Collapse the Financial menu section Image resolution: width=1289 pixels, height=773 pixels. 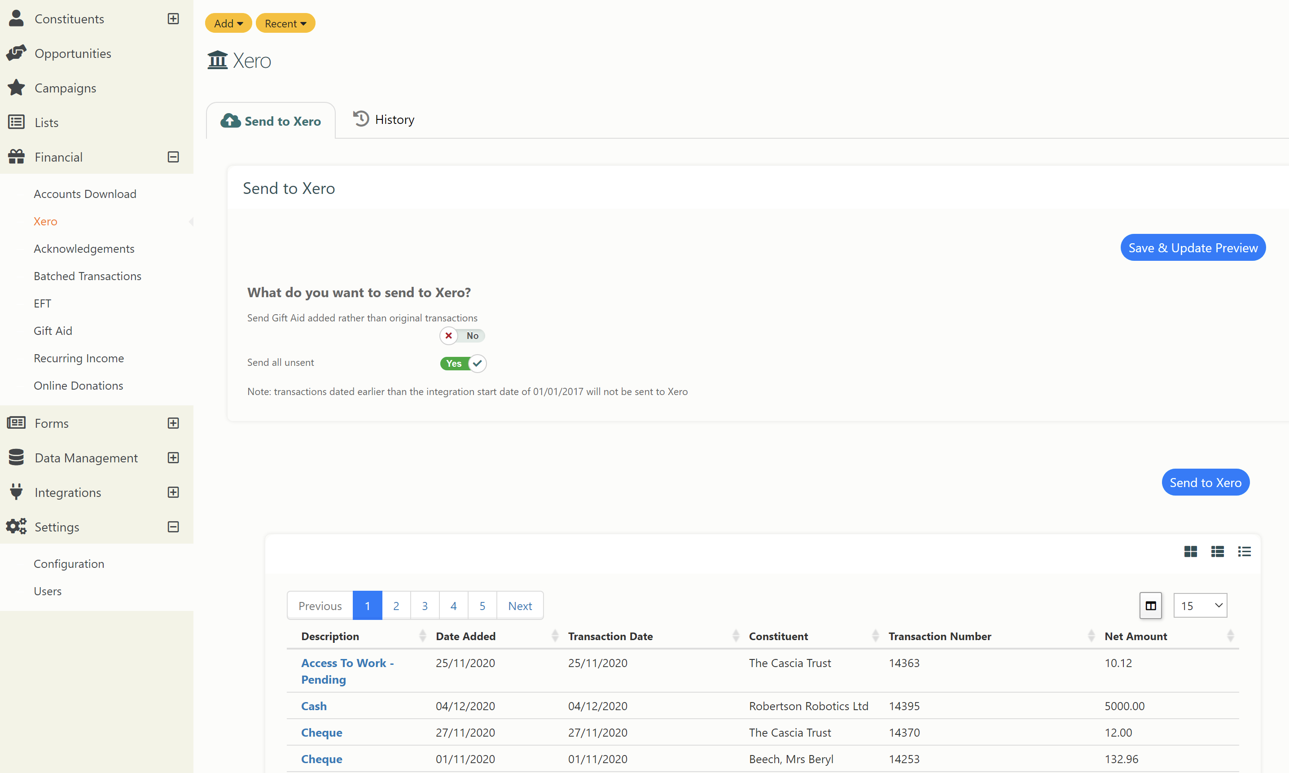(x=173, y=157)
